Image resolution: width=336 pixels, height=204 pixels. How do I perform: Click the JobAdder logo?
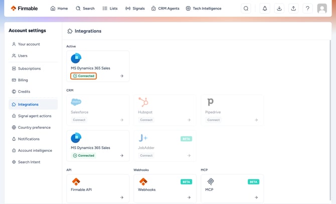(x=143, y=138)
